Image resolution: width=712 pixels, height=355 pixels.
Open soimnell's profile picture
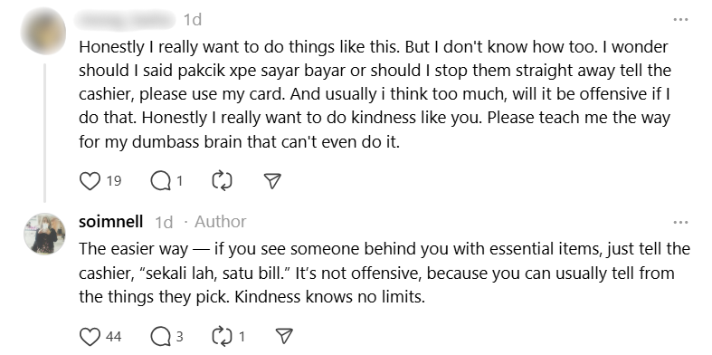coord(44,234)
